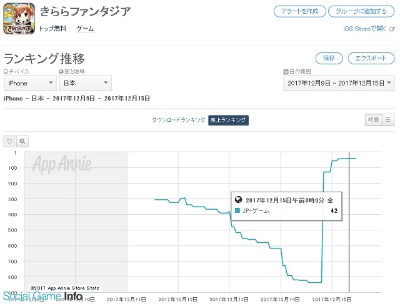Open the iPhone device dropdown
400x304 pixels.
tap(30, 83)
